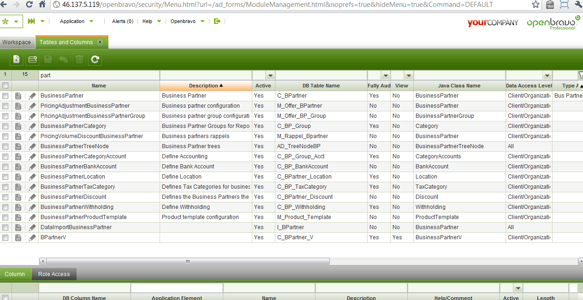Viewport: 583px width, 300px height.
Task: Click the Refresh toolbar icon
Action: point(95,59)
